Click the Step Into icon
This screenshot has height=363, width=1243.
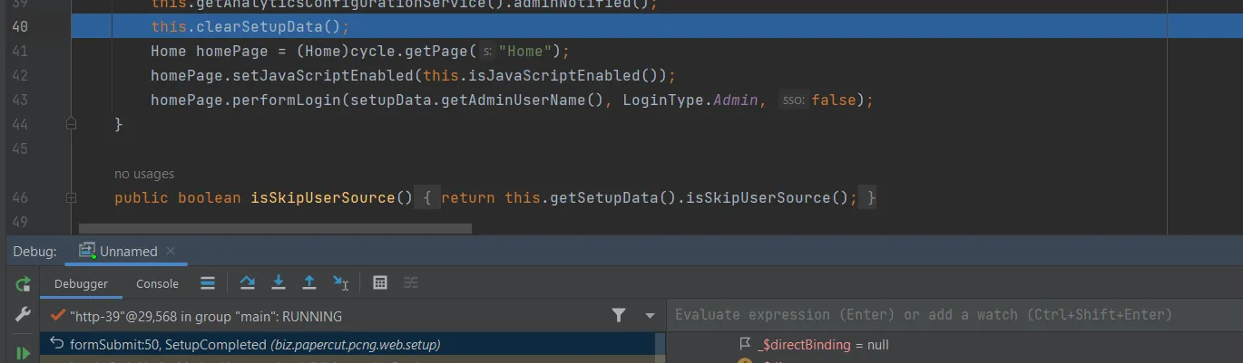[x=279, y=283]
